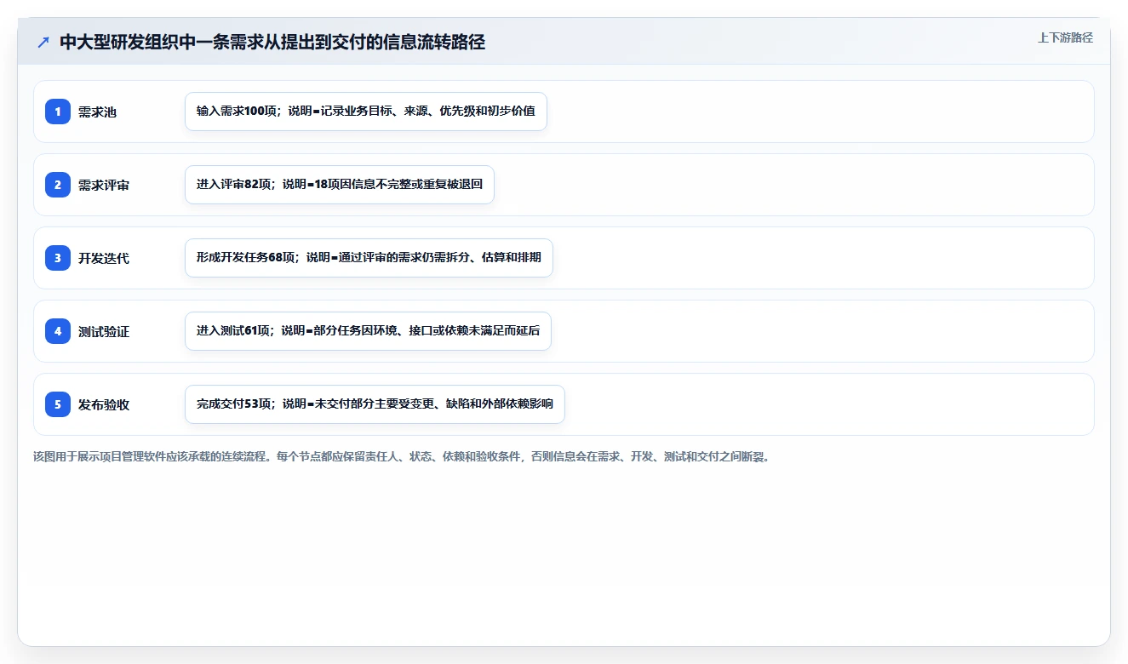The height and width of the screenshot is (664, 1128).
Task: Open the 形成开发任务68项 detail box
Action: (369, 258)
